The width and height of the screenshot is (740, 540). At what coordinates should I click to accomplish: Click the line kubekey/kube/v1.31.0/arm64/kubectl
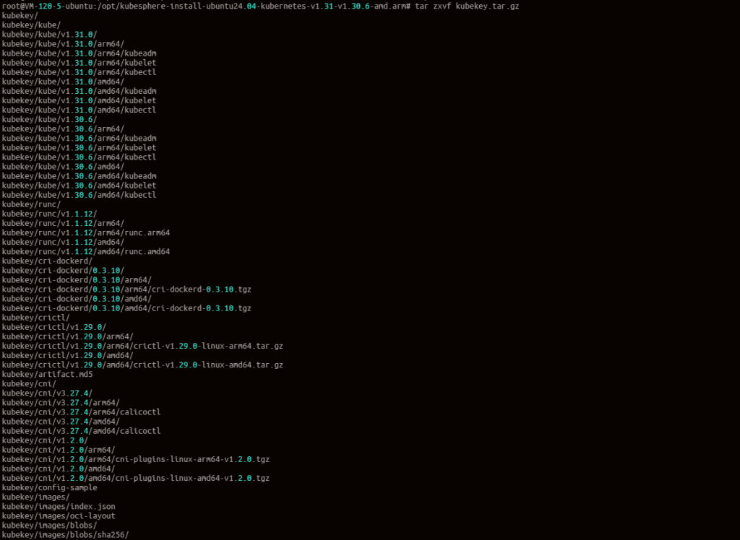[79, 72]
